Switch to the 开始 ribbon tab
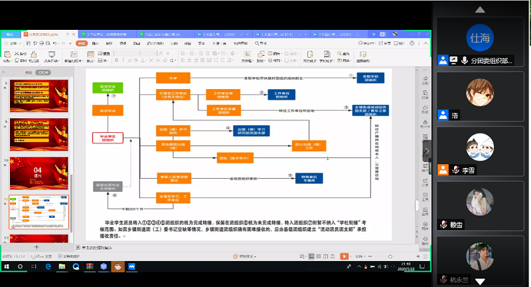This screenshot has height=287, width=531. tap(82, 43)
